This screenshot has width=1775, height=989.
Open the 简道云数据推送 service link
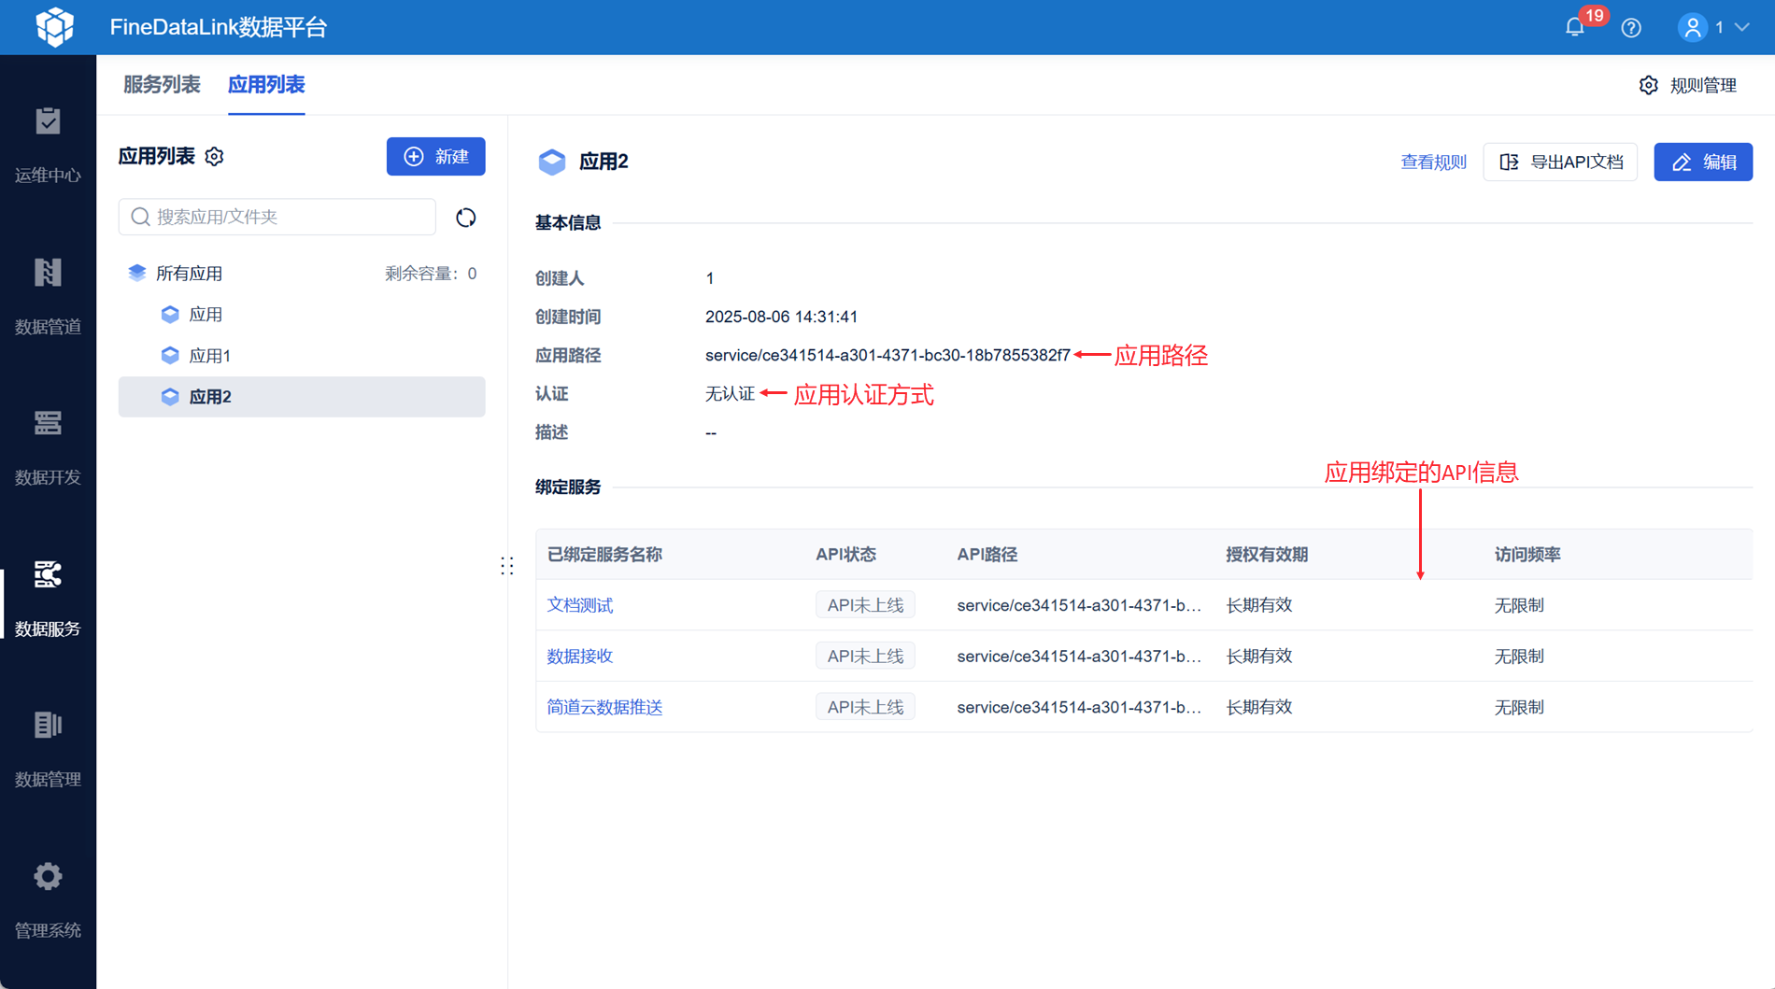604,707
